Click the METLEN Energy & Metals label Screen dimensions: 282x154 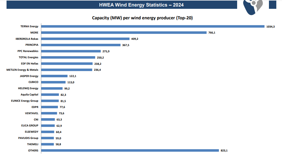(x=22, y=70)
